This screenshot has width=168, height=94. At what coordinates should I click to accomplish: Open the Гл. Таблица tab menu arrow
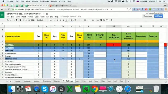click(74, 81)
